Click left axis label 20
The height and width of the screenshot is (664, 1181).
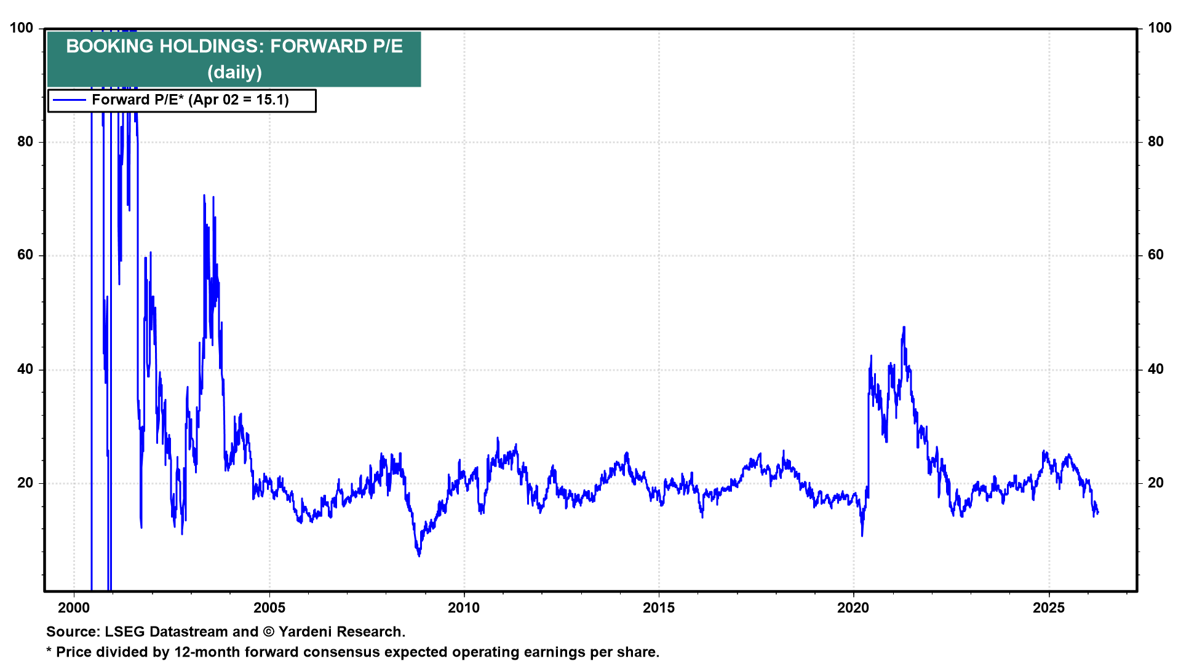pyautogui.click(x=25, y=483)
